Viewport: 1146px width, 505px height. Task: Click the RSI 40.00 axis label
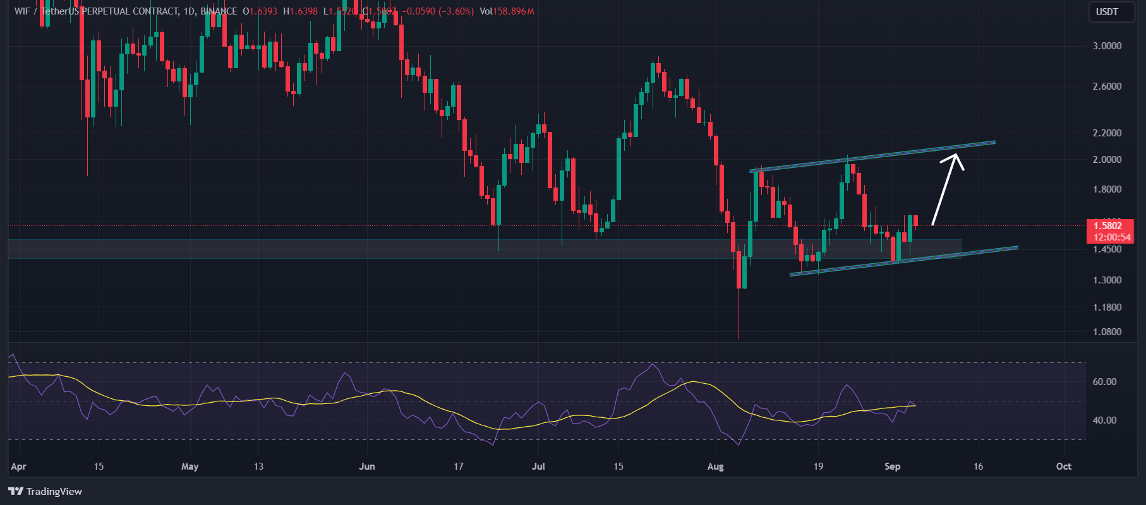(x=1104, y=420)
